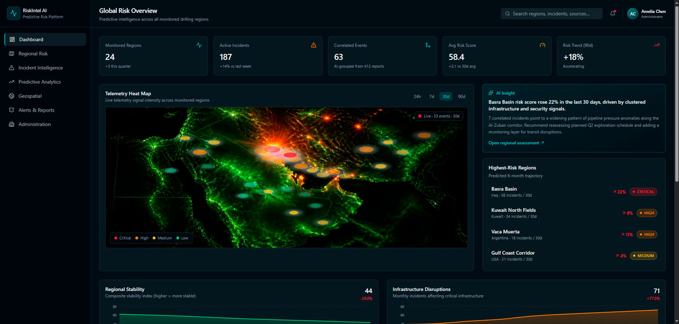Viewport: 679px width, 324px height.
Task: Click MEDIUM badge for Gulf Coast Corridor
Action: tap(644, 256)
